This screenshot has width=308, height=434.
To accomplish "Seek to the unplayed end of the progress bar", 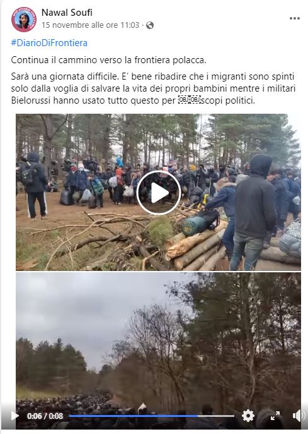I will pyautogui.click(x=216, y=416).
